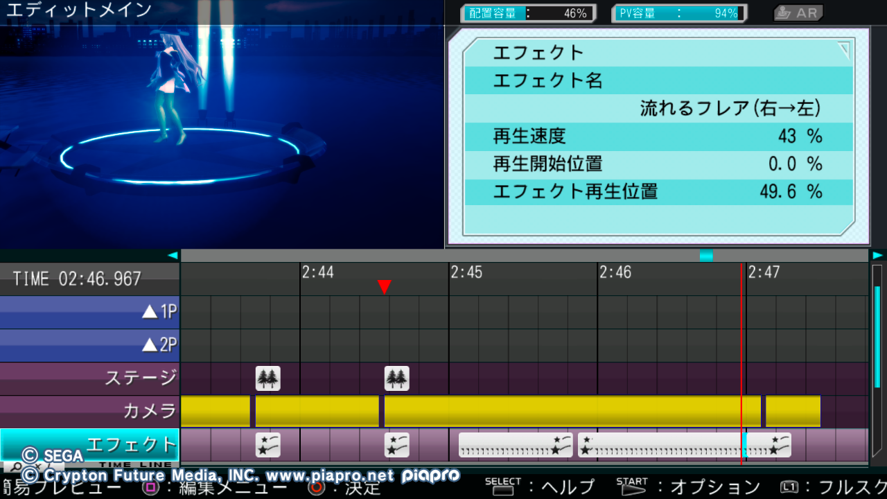Select the short effect star icon before 2:44
The image size is (887, 499).
point(268,445)
